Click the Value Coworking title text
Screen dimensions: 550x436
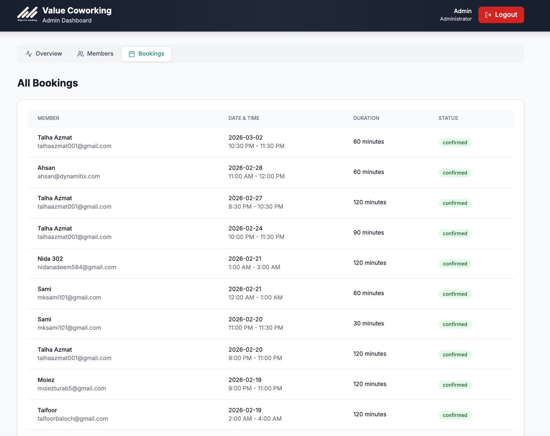(x=77, y=10)
